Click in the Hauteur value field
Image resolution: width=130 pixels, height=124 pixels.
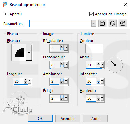point(91,98)
